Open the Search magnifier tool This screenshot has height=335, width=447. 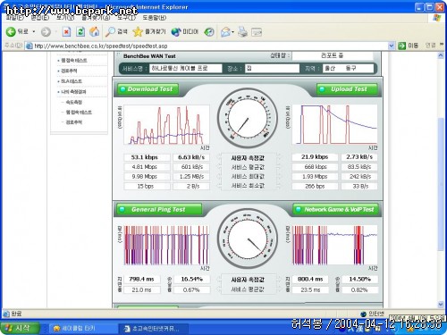[110, 31]
